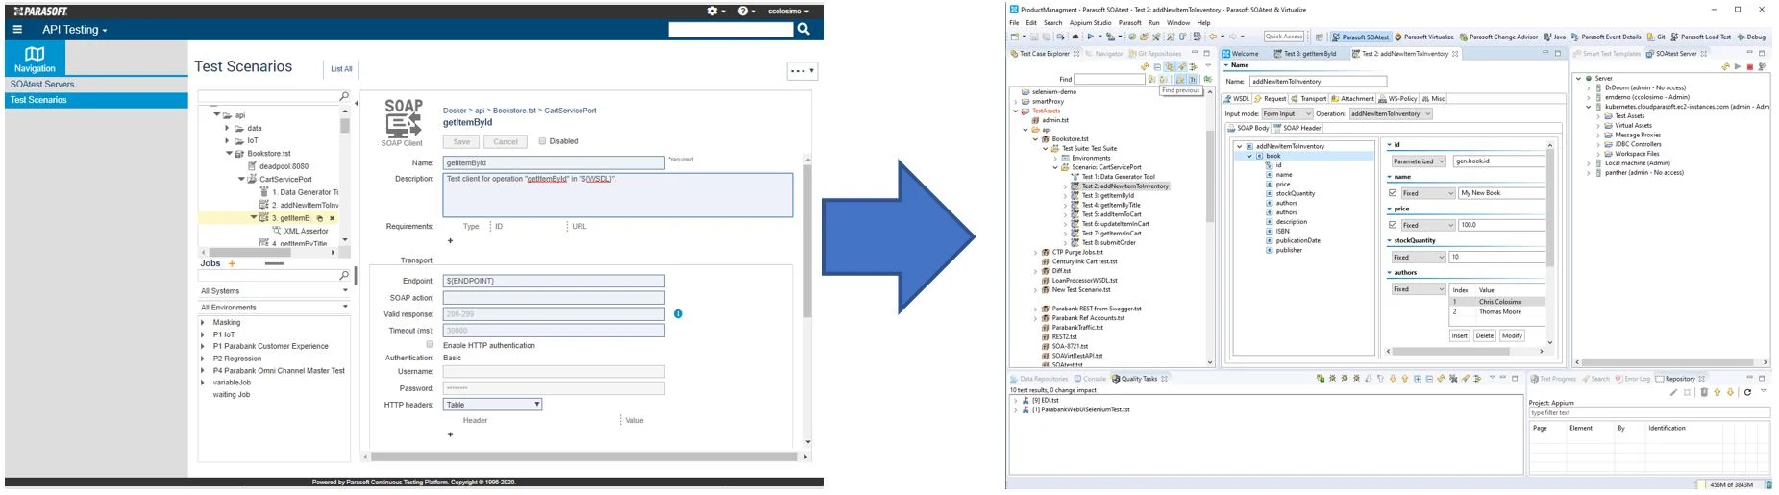1779x495 pixels.
Task: Toggle the name field checkbox in form input
Action: tap(1393, 193)
